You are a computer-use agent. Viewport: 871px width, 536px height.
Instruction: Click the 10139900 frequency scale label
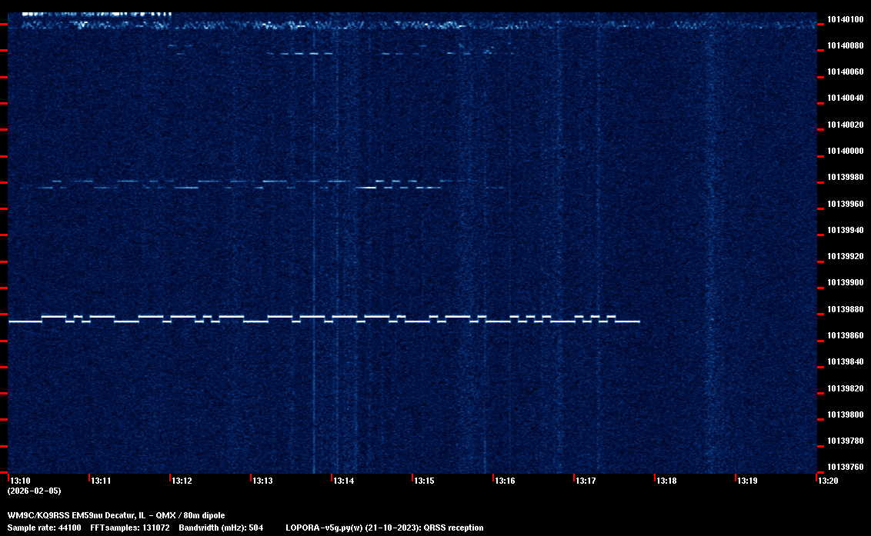[x=845, y=283]
